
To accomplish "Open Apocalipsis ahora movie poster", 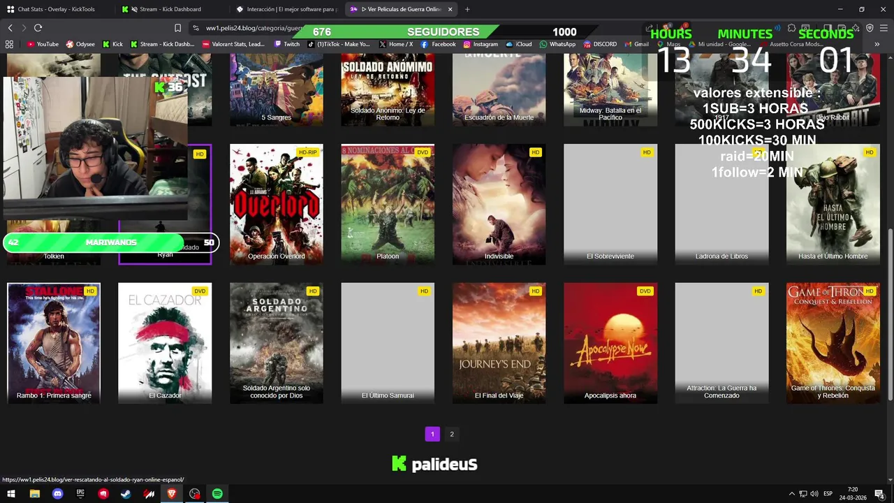I will [x=610, y=343].
